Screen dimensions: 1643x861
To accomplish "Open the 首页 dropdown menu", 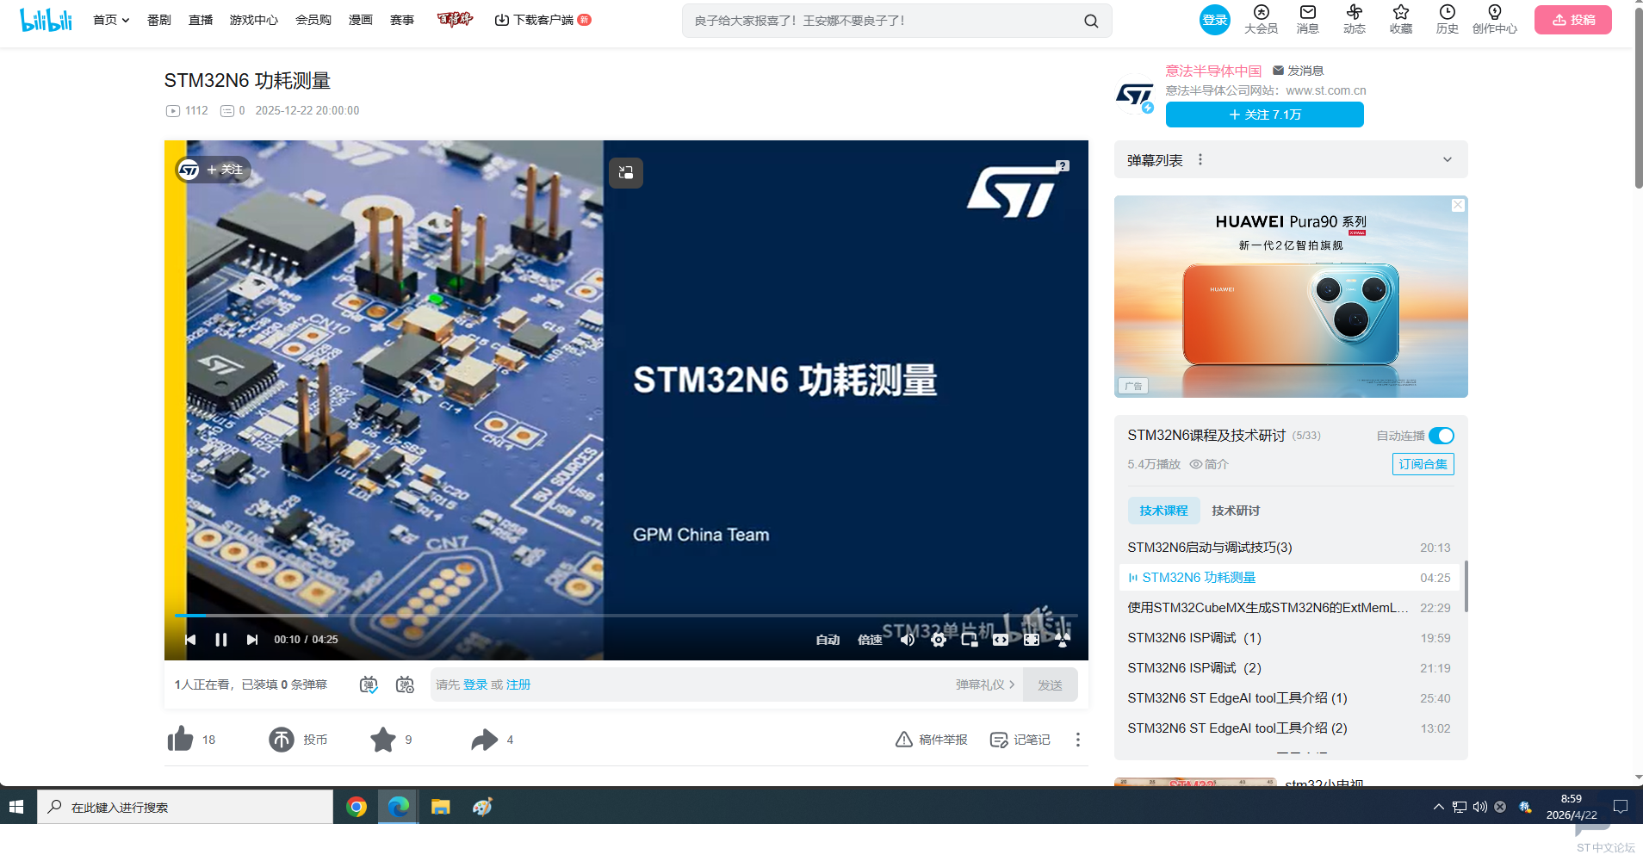I will point(111,20).
